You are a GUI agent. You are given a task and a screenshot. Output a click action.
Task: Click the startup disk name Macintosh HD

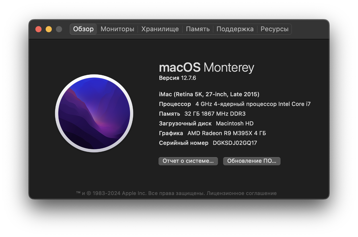tap(235, 124)
